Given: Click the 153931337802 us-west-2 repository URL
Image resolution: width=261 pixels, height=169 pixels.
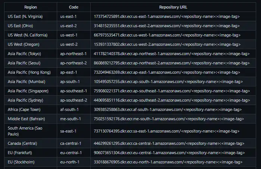Looking at the screenshot, I should (x=167, y=44).
